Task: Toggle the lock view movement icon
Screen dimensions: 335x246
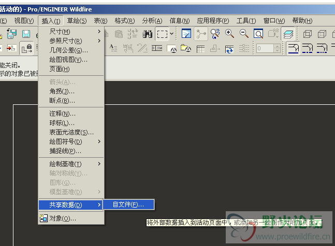Action: (27, 48)
